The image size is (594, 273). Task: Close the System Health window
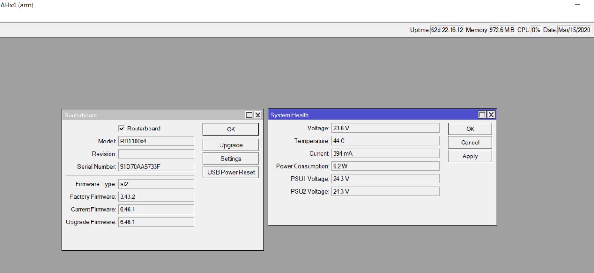click(491, 115)
